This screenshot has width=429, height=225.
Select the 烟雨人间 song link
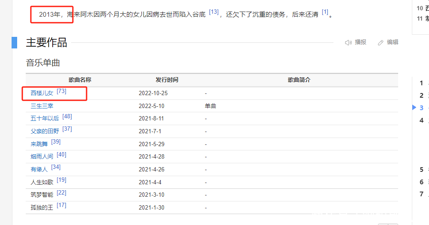click(42, 156)
